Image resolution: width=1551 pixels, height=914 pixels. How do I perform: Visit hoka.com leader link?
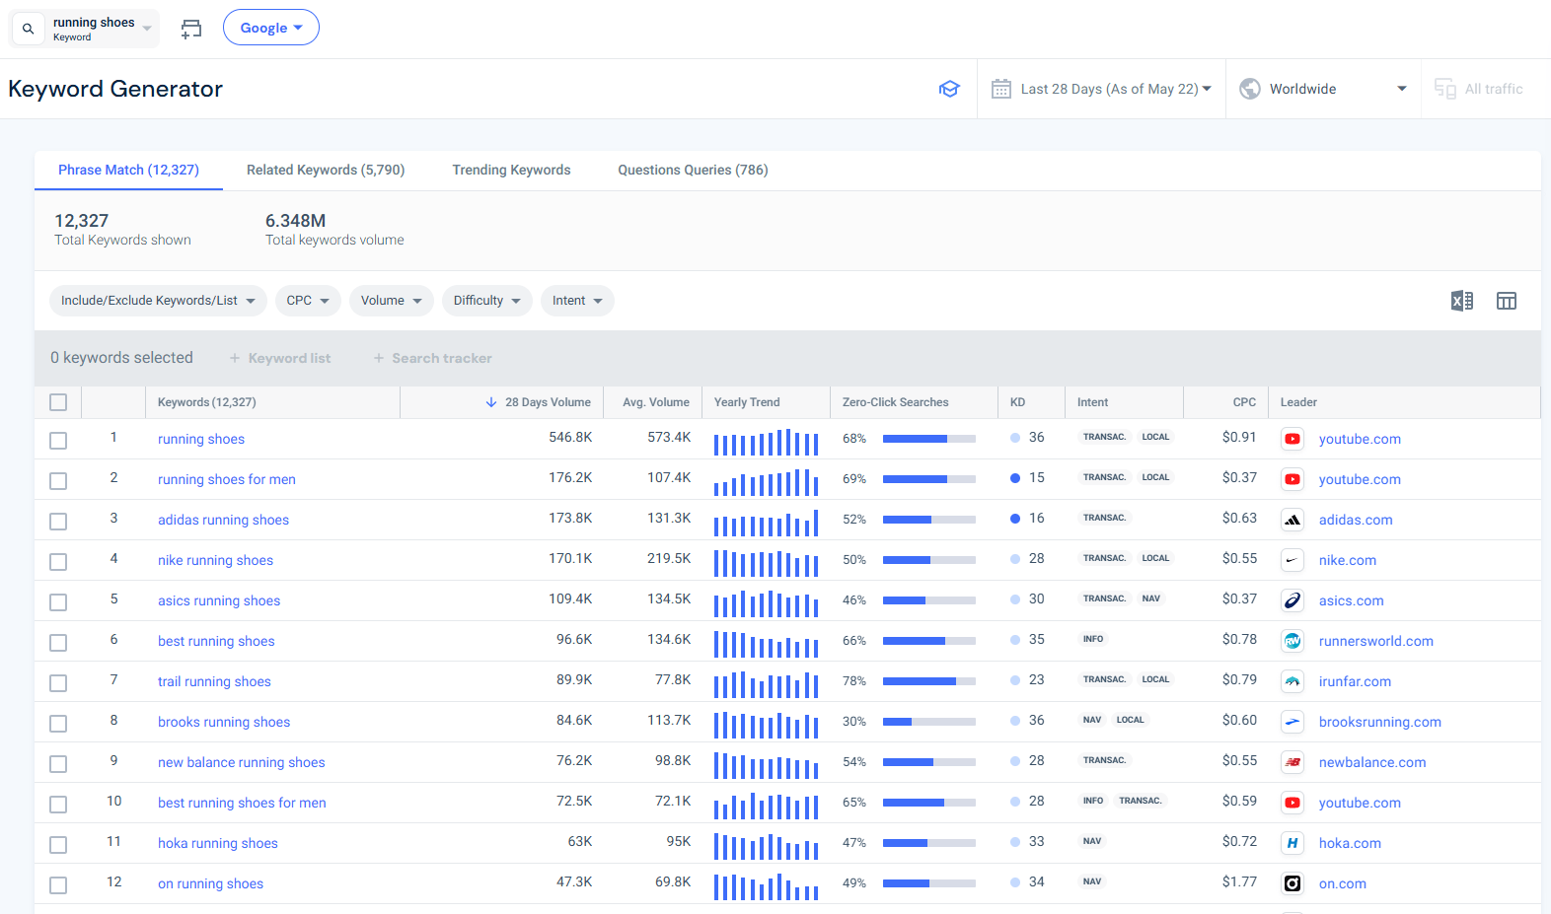click(x=1350, y=843)
